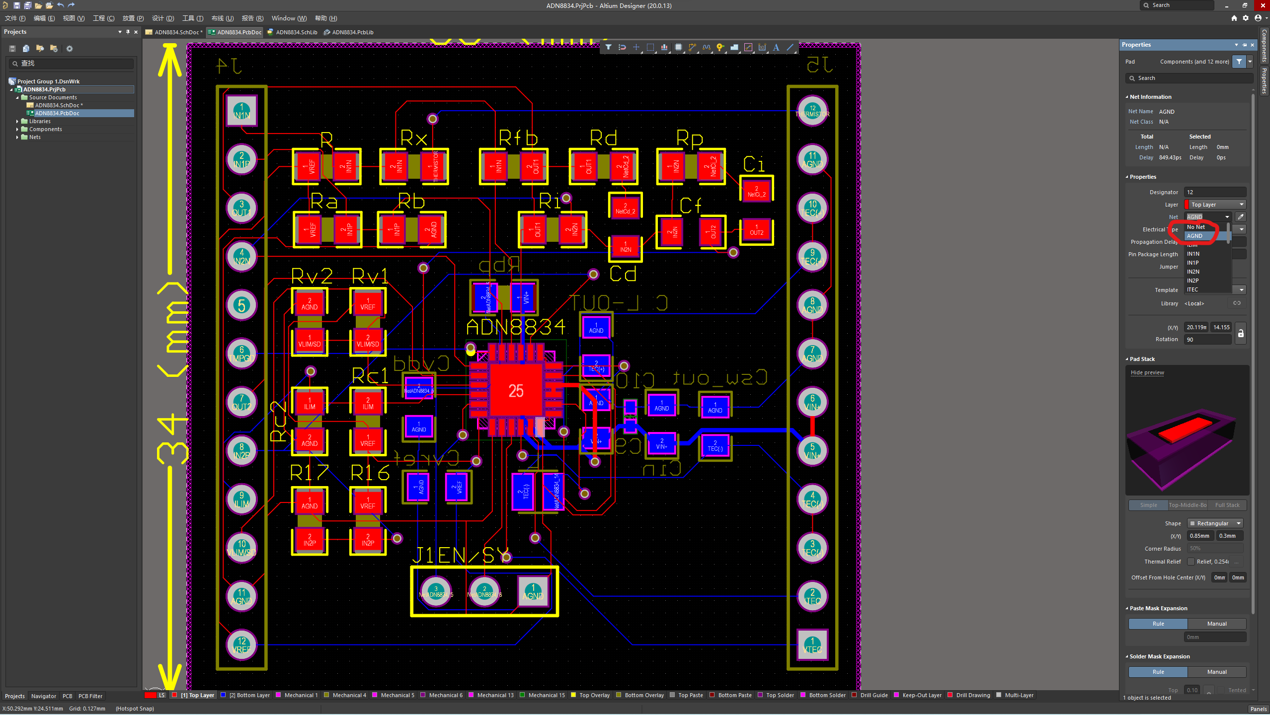Switch to Navigator bottom tab
The height and width of the screenshot is (715, 1270).
44,696
